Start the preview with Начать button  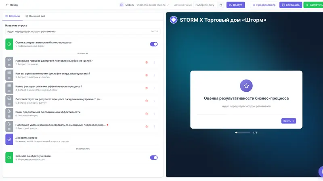click(x=288, y=121)
